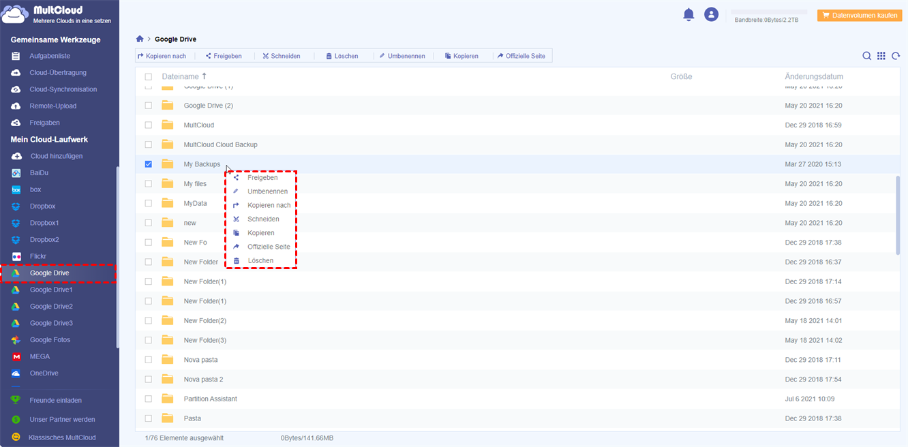Viewport: 908px width, 447px height.
Task: Open Cloud-Synchronisation in sidebar
Action: 63,89
